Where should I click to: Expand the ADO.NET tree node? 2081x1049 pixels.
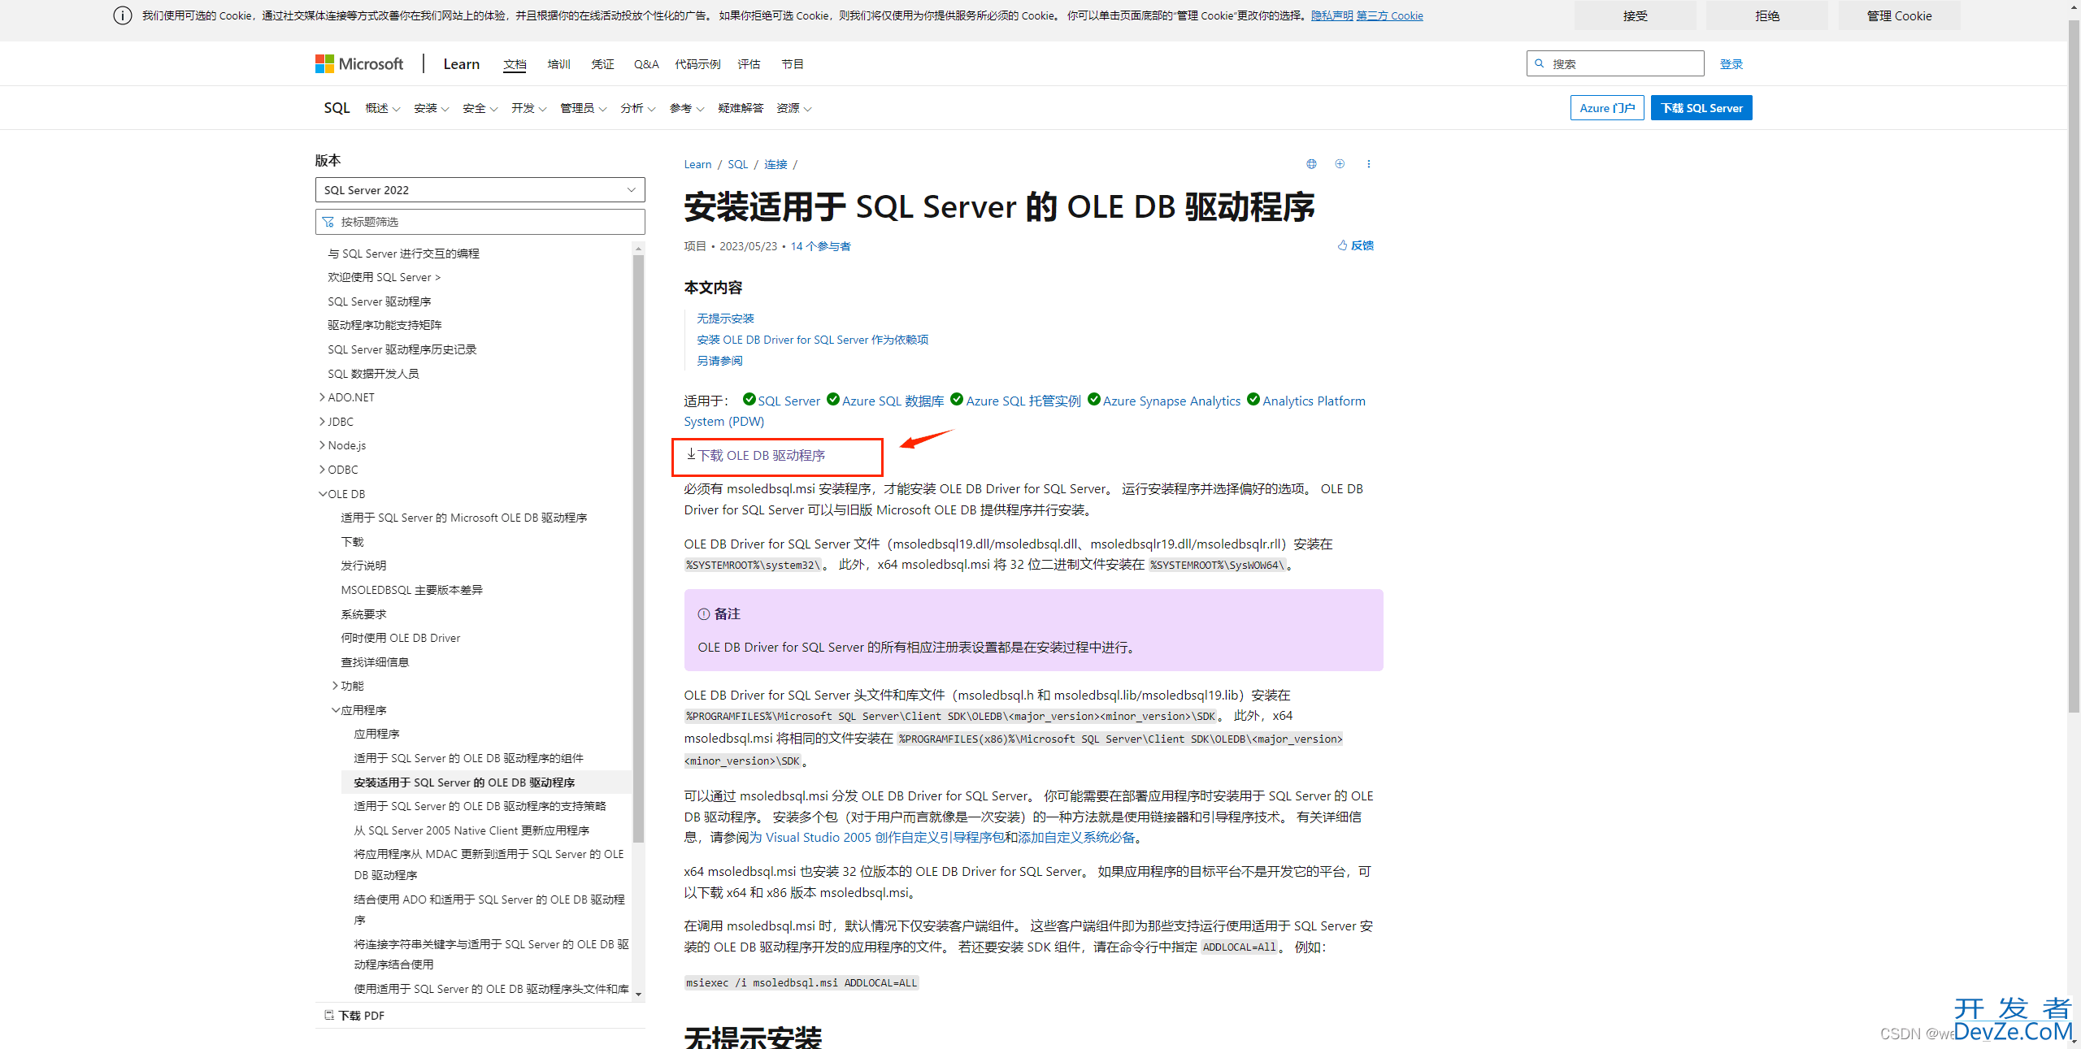[322, 397]
